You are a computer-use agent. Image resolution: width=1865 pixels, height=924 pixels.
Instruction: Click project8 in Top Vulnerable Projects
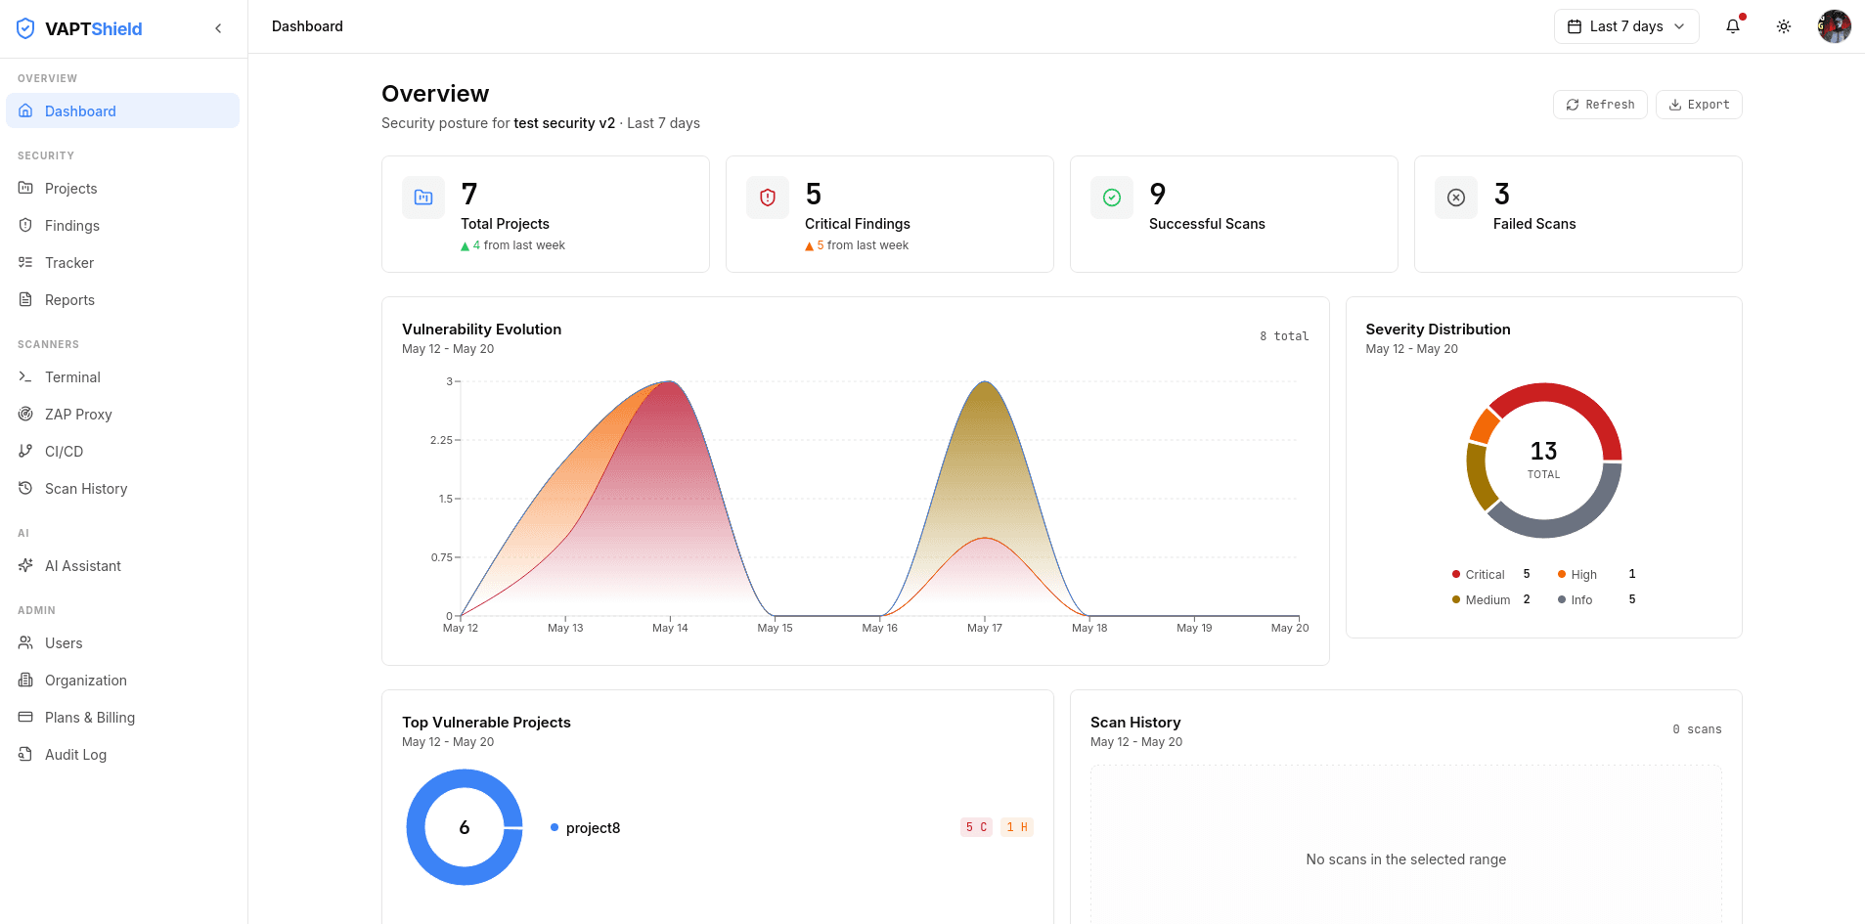coord(593,828)
